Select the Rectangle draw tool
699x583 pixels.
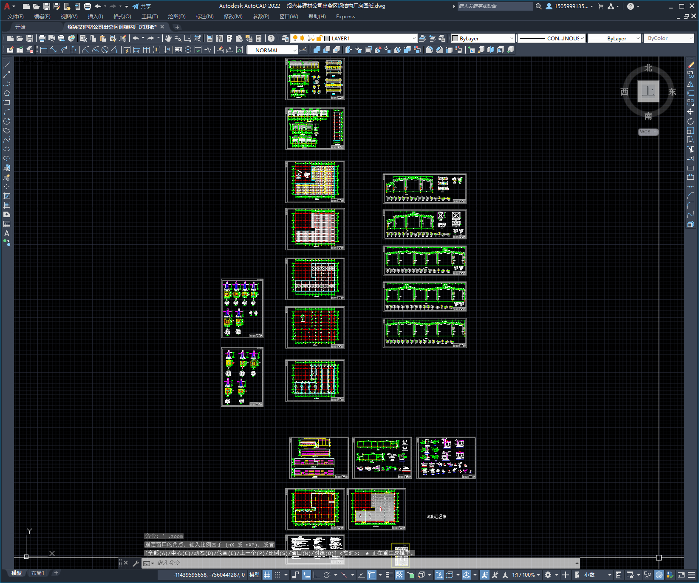(x=7, y=102)
